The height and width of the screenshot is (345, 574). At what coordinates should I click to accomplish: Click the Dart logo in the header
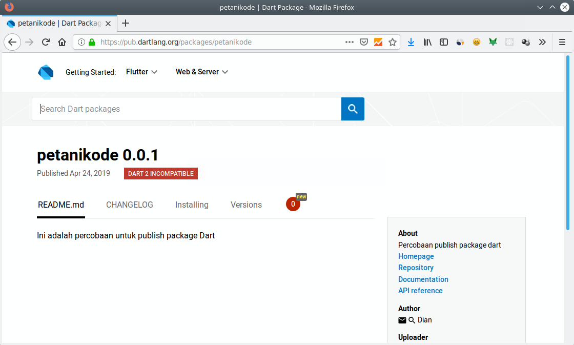[x=46, y=72]
